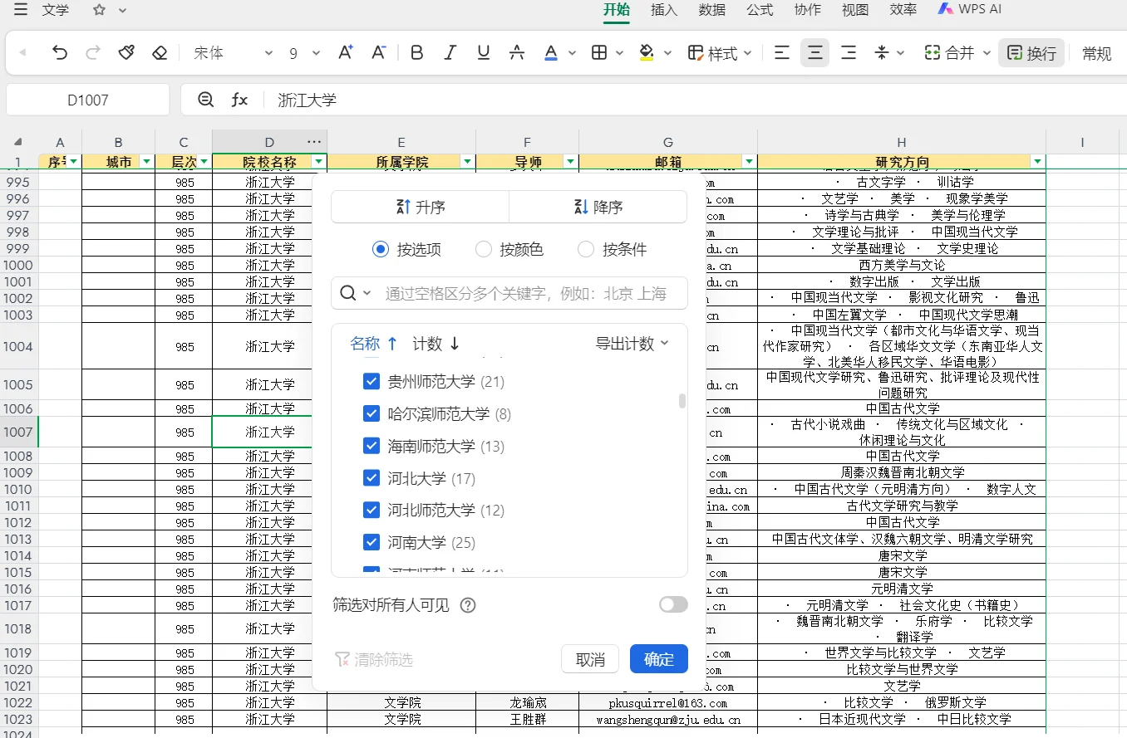Switch to the 公式 tab

(760, 10)
